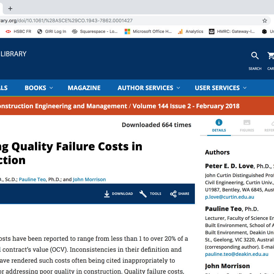Viewport: 274px width, 274px height.
Task: Open the Magazine menu item
Action: click(x=84, y=88)
